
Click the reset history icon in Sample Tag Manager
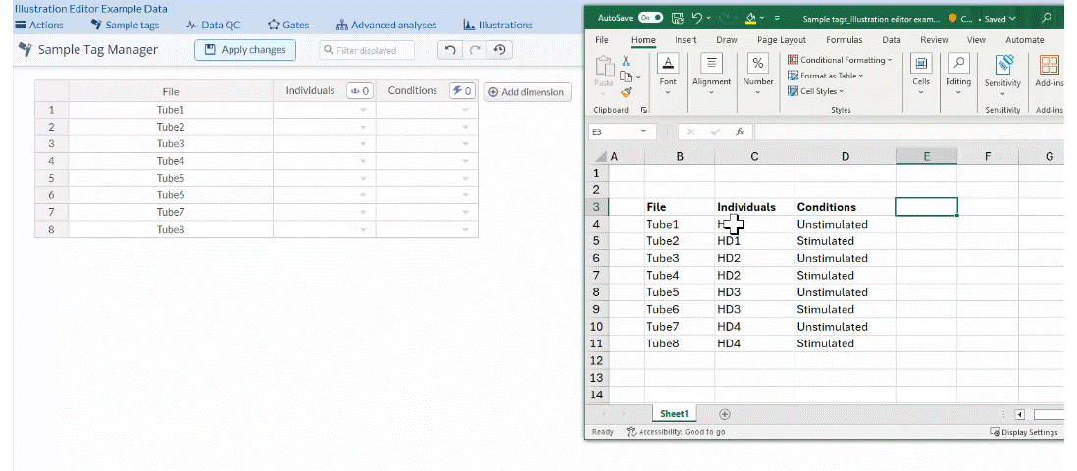(499, 50)
